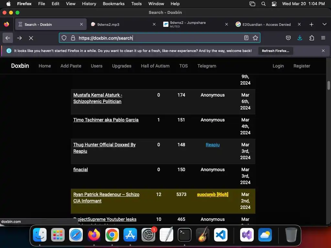Open Control Center in the menu bar

pos(274,4)
